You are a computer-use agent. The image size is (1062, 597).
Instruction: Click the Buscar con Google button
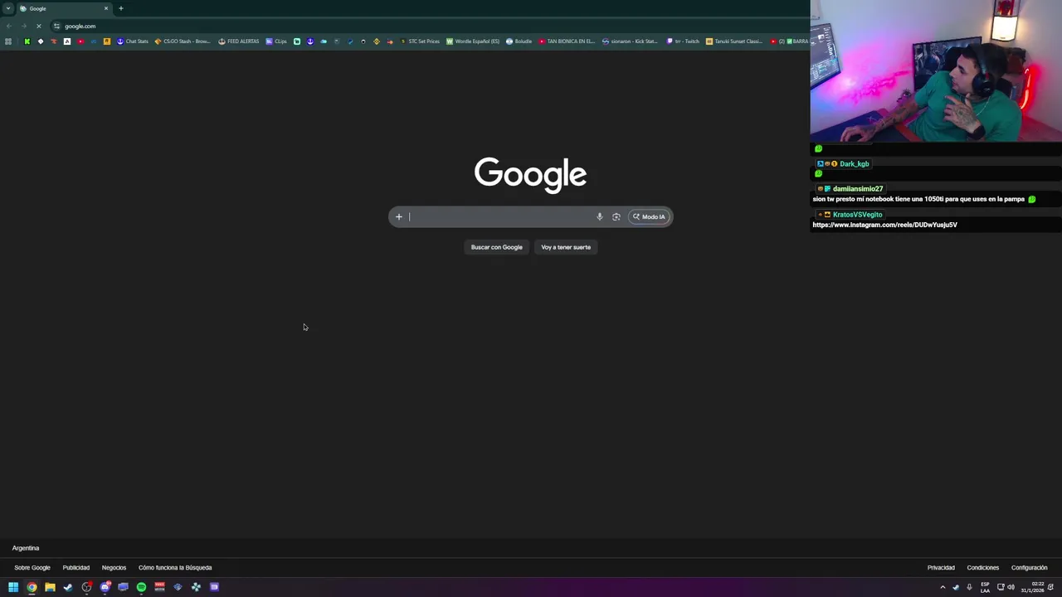click(x=497, y=247)
